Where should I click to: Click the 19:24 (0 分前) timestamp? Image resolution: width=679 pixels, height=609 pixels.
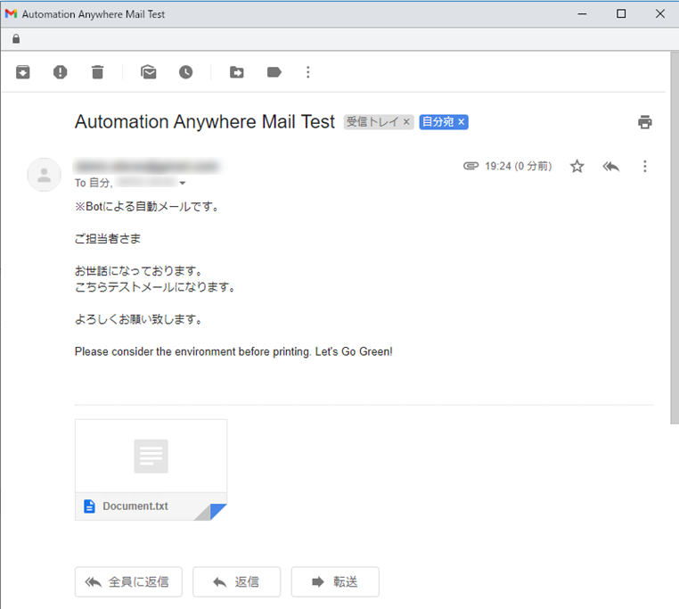pyautogui.click(x=519, y=166)
